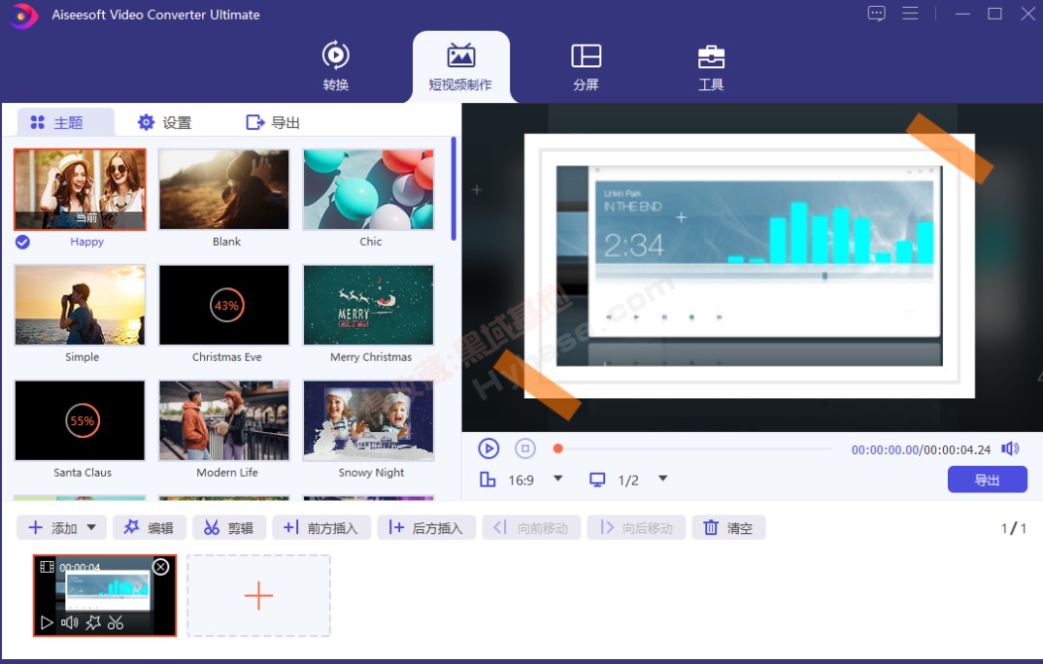Click the video preview area
This screenshot has height=664, width=1043.
[x=753, y=267]
